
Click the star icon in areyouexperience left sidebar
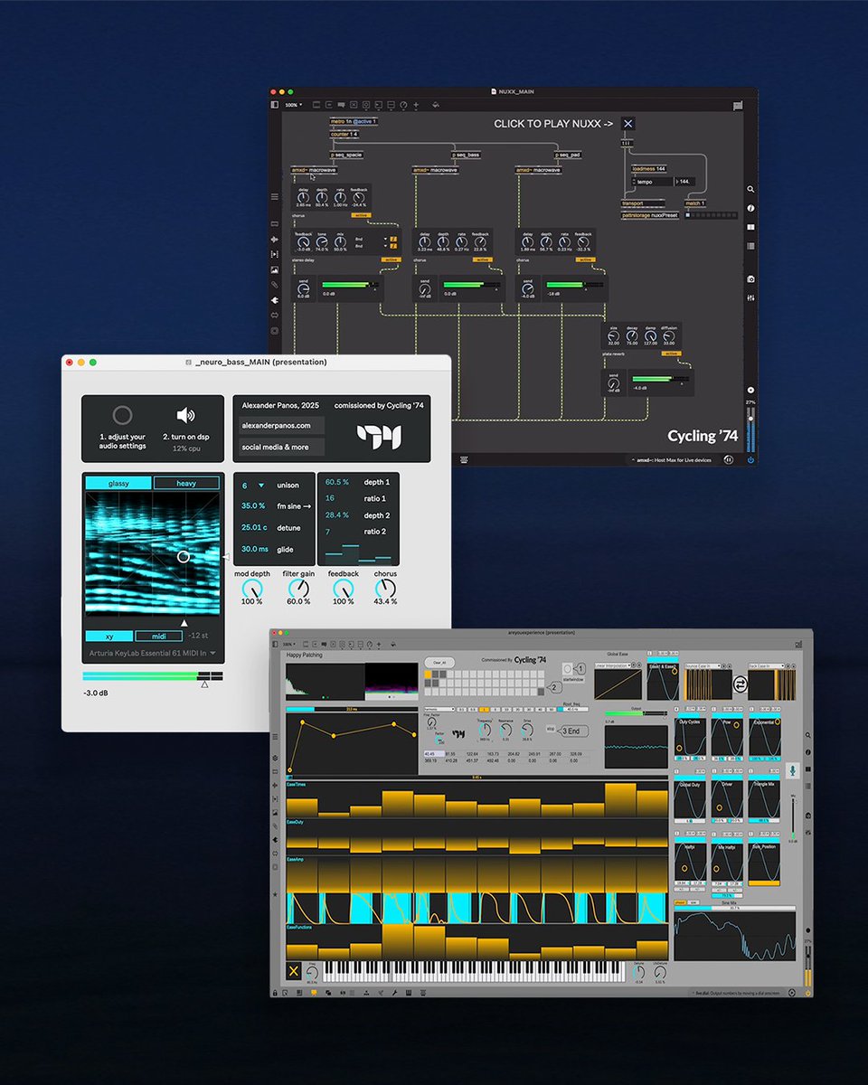click(275, 894)
